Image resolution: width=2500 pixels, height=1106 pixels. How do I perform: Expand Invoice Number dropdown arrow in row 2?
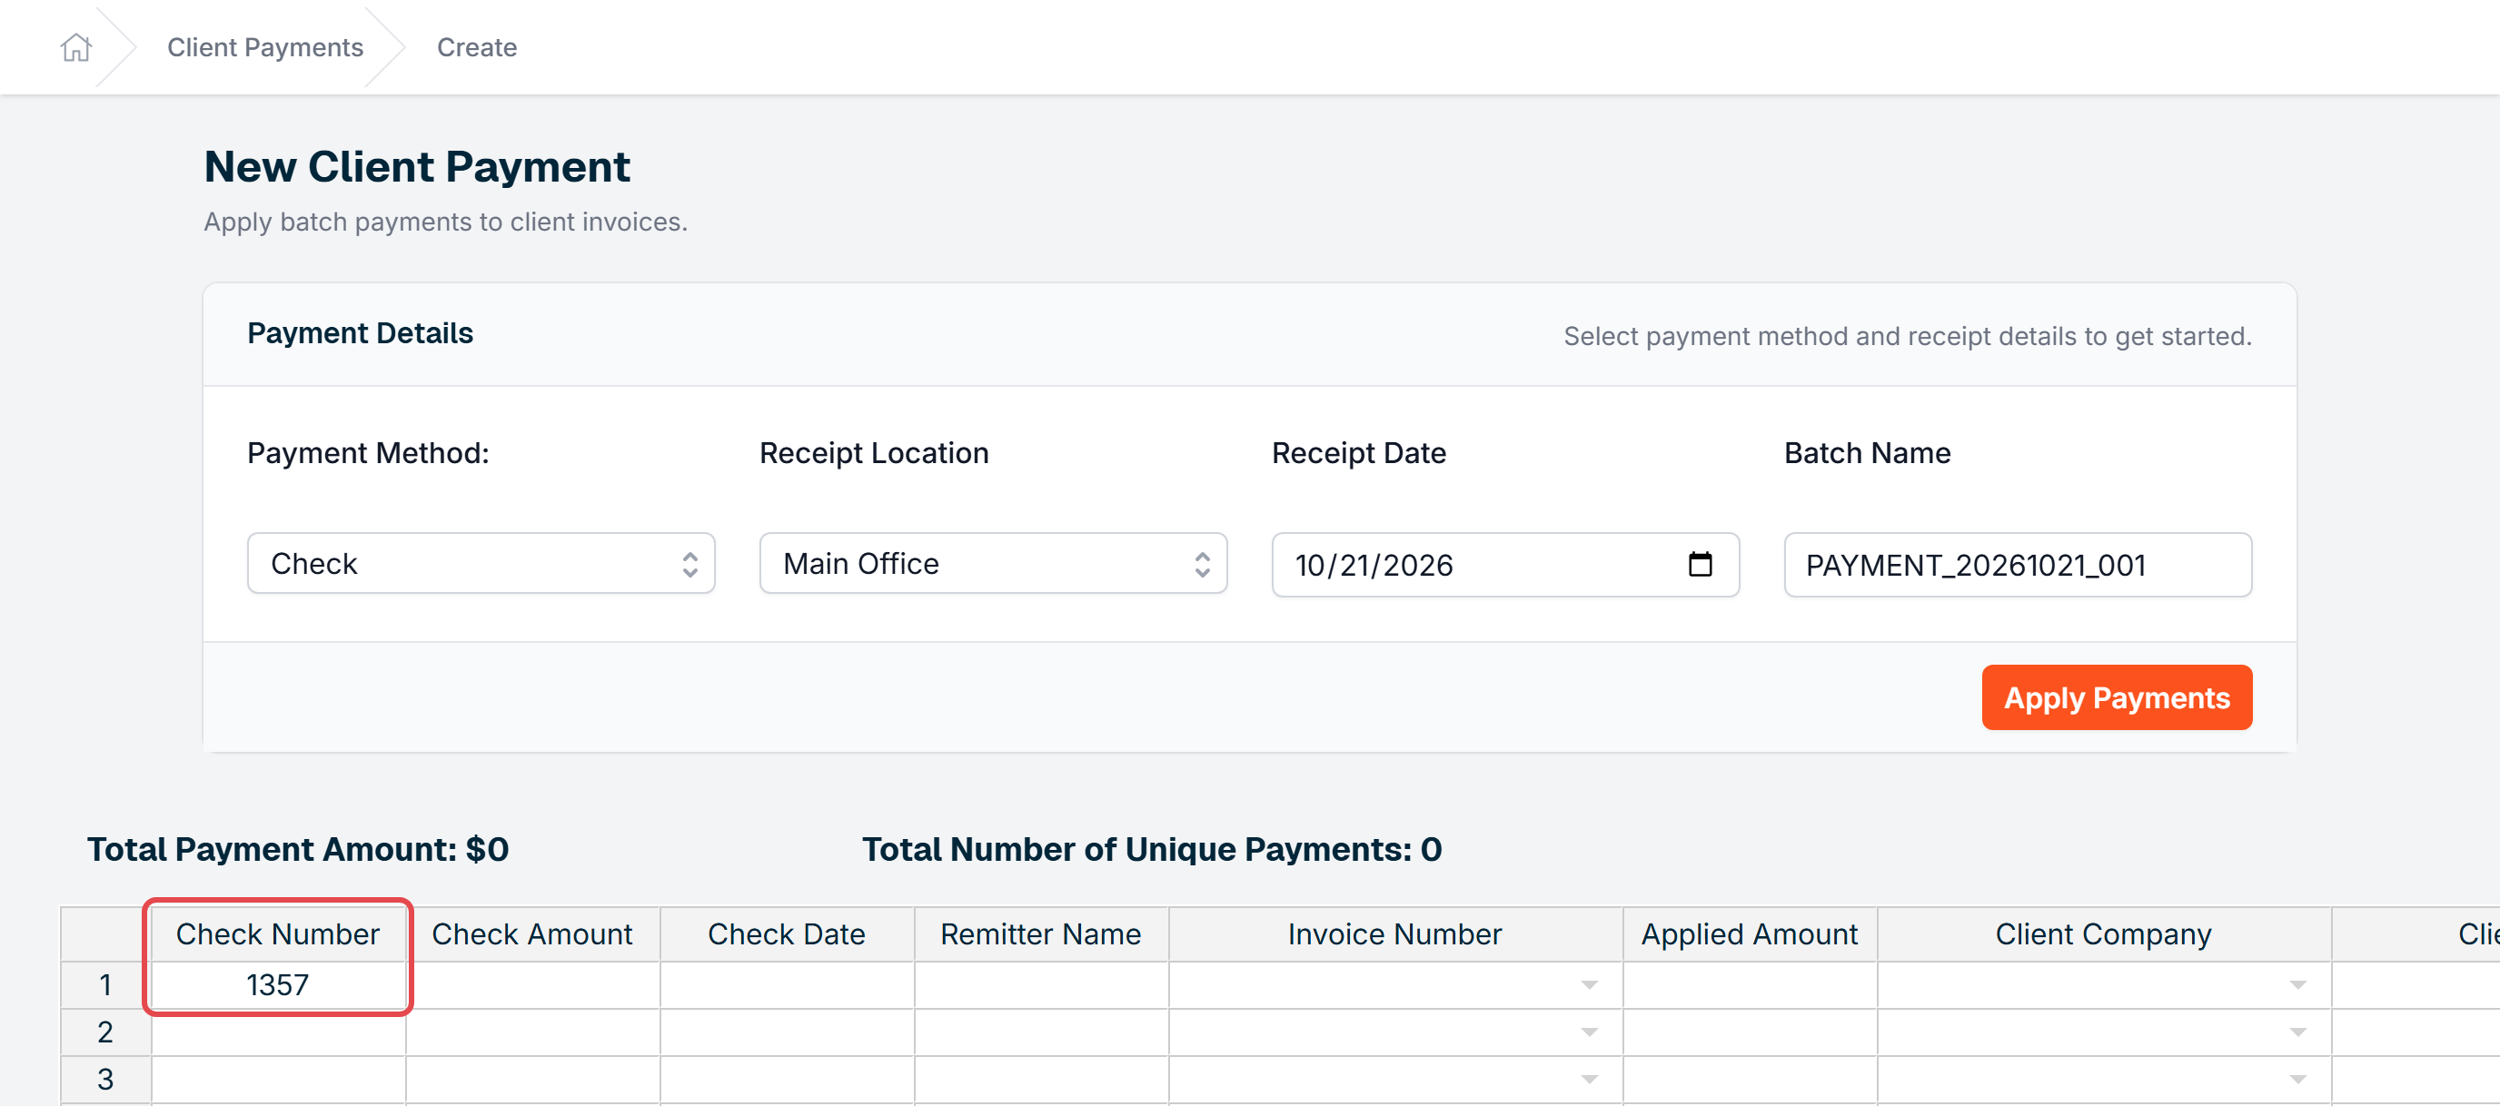pyautogui.click(x=1589, y=1032)
